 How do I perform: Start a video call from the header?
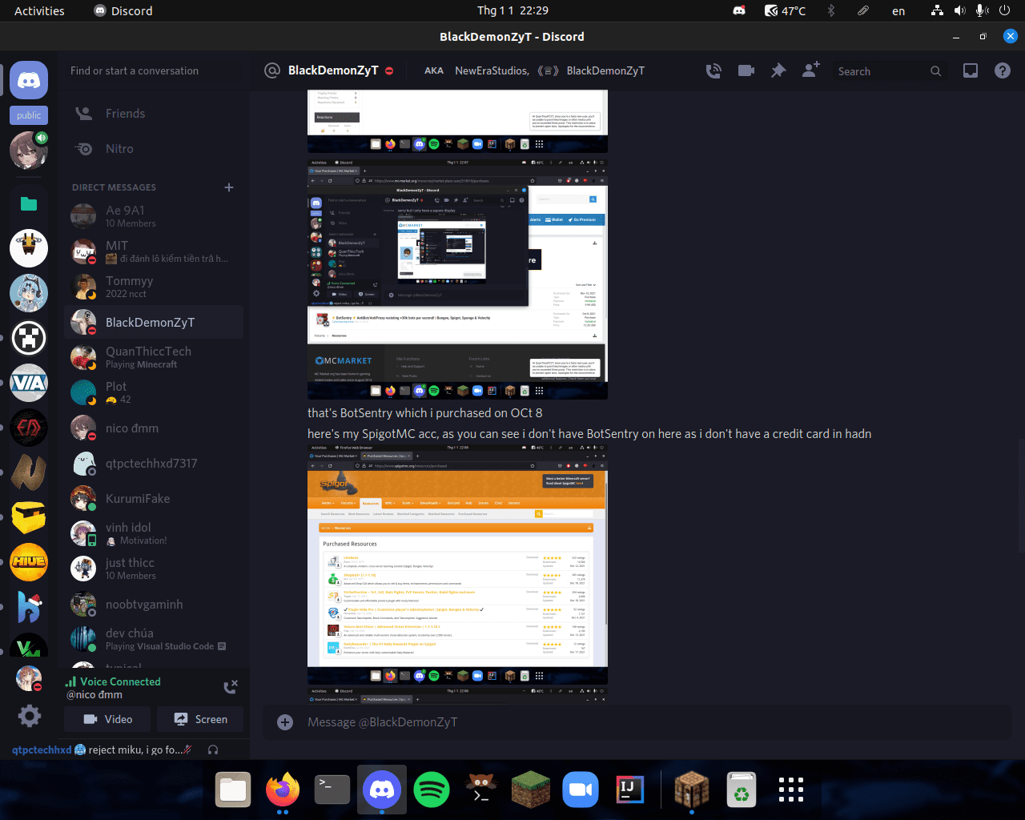point(746,70)
